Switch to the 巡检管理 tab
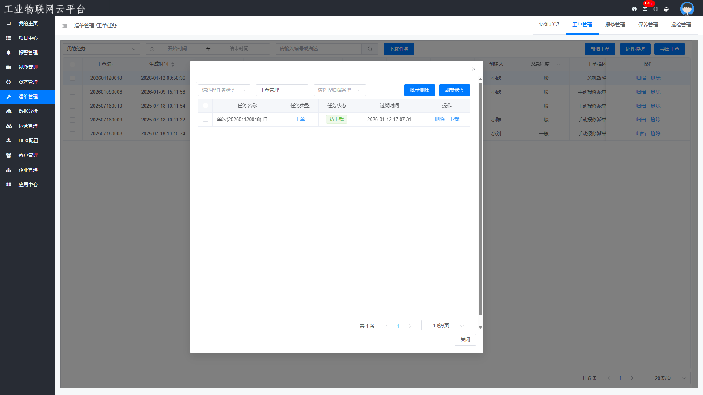Screen dimensions: 703x395 click(x=681, y=25)
